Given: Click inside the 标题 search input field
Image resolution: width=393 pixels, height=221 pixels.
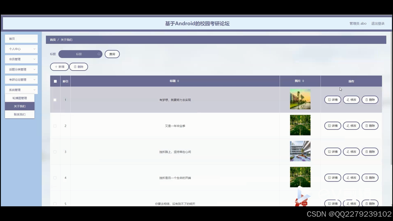Looking at the screenshot, I should tap(78, 54).
